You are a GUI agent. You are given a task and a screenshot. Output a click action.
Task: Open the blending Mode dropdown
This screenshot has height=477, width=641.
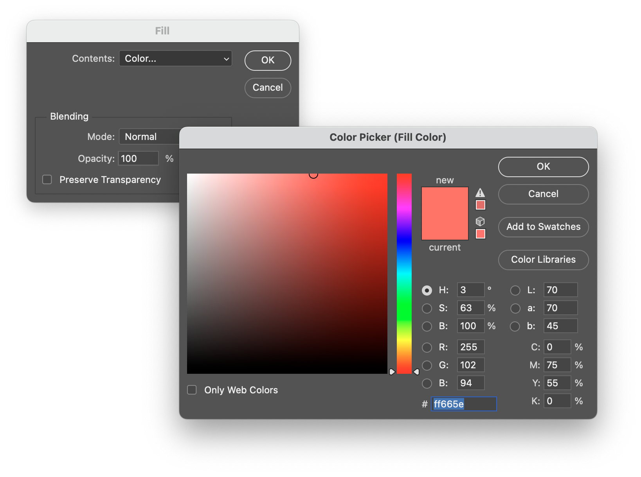(149, 137)
